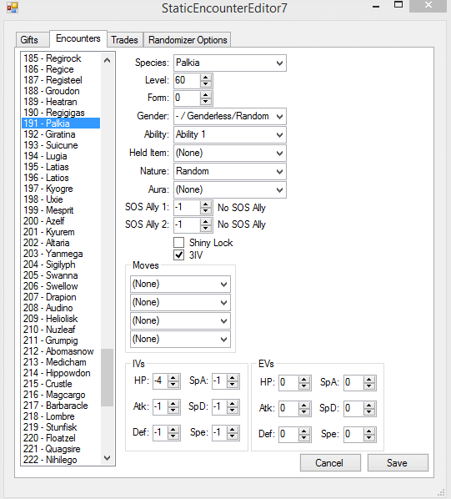Viewport: 451px width, 499px height.
Task: Select 201 - Kyurem entry
Action: (61, 232)
